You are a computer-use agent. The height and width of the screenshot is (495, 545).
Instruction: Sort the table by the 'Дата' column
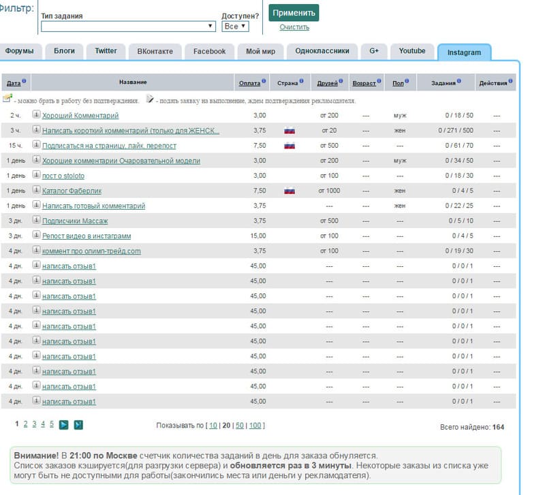(x=13, y=83)
